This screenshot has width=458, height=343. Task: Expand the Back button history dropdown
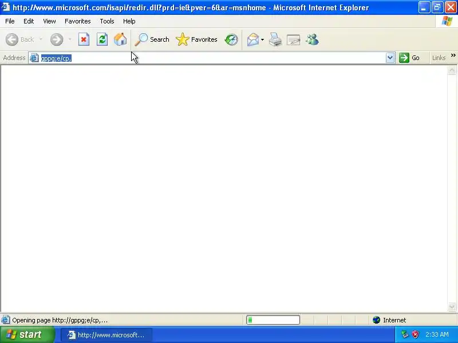click(41, 39)
